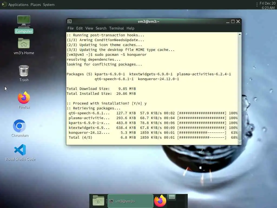
Task: Click 'Running post-transaction hooks...' line
Action: coord(105,35)
